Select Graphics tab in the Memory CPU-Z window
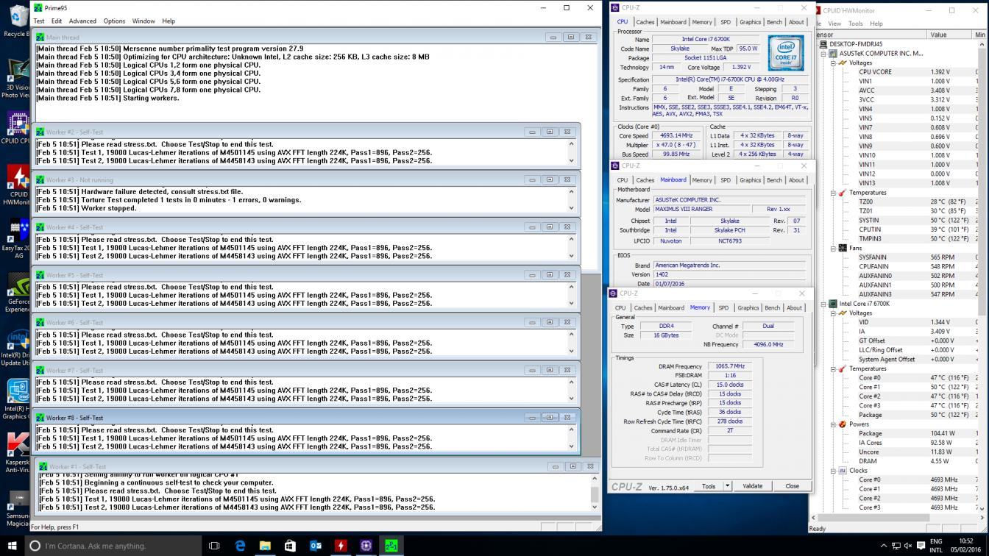This screenshot has width=989, height=556. click(x=748, y=308)
